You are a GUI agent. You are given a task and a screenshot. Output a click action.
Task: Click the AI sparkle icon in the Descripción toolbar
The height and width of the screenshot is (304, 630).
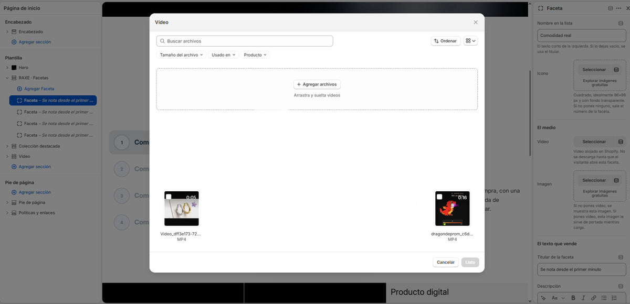(543, 298)
